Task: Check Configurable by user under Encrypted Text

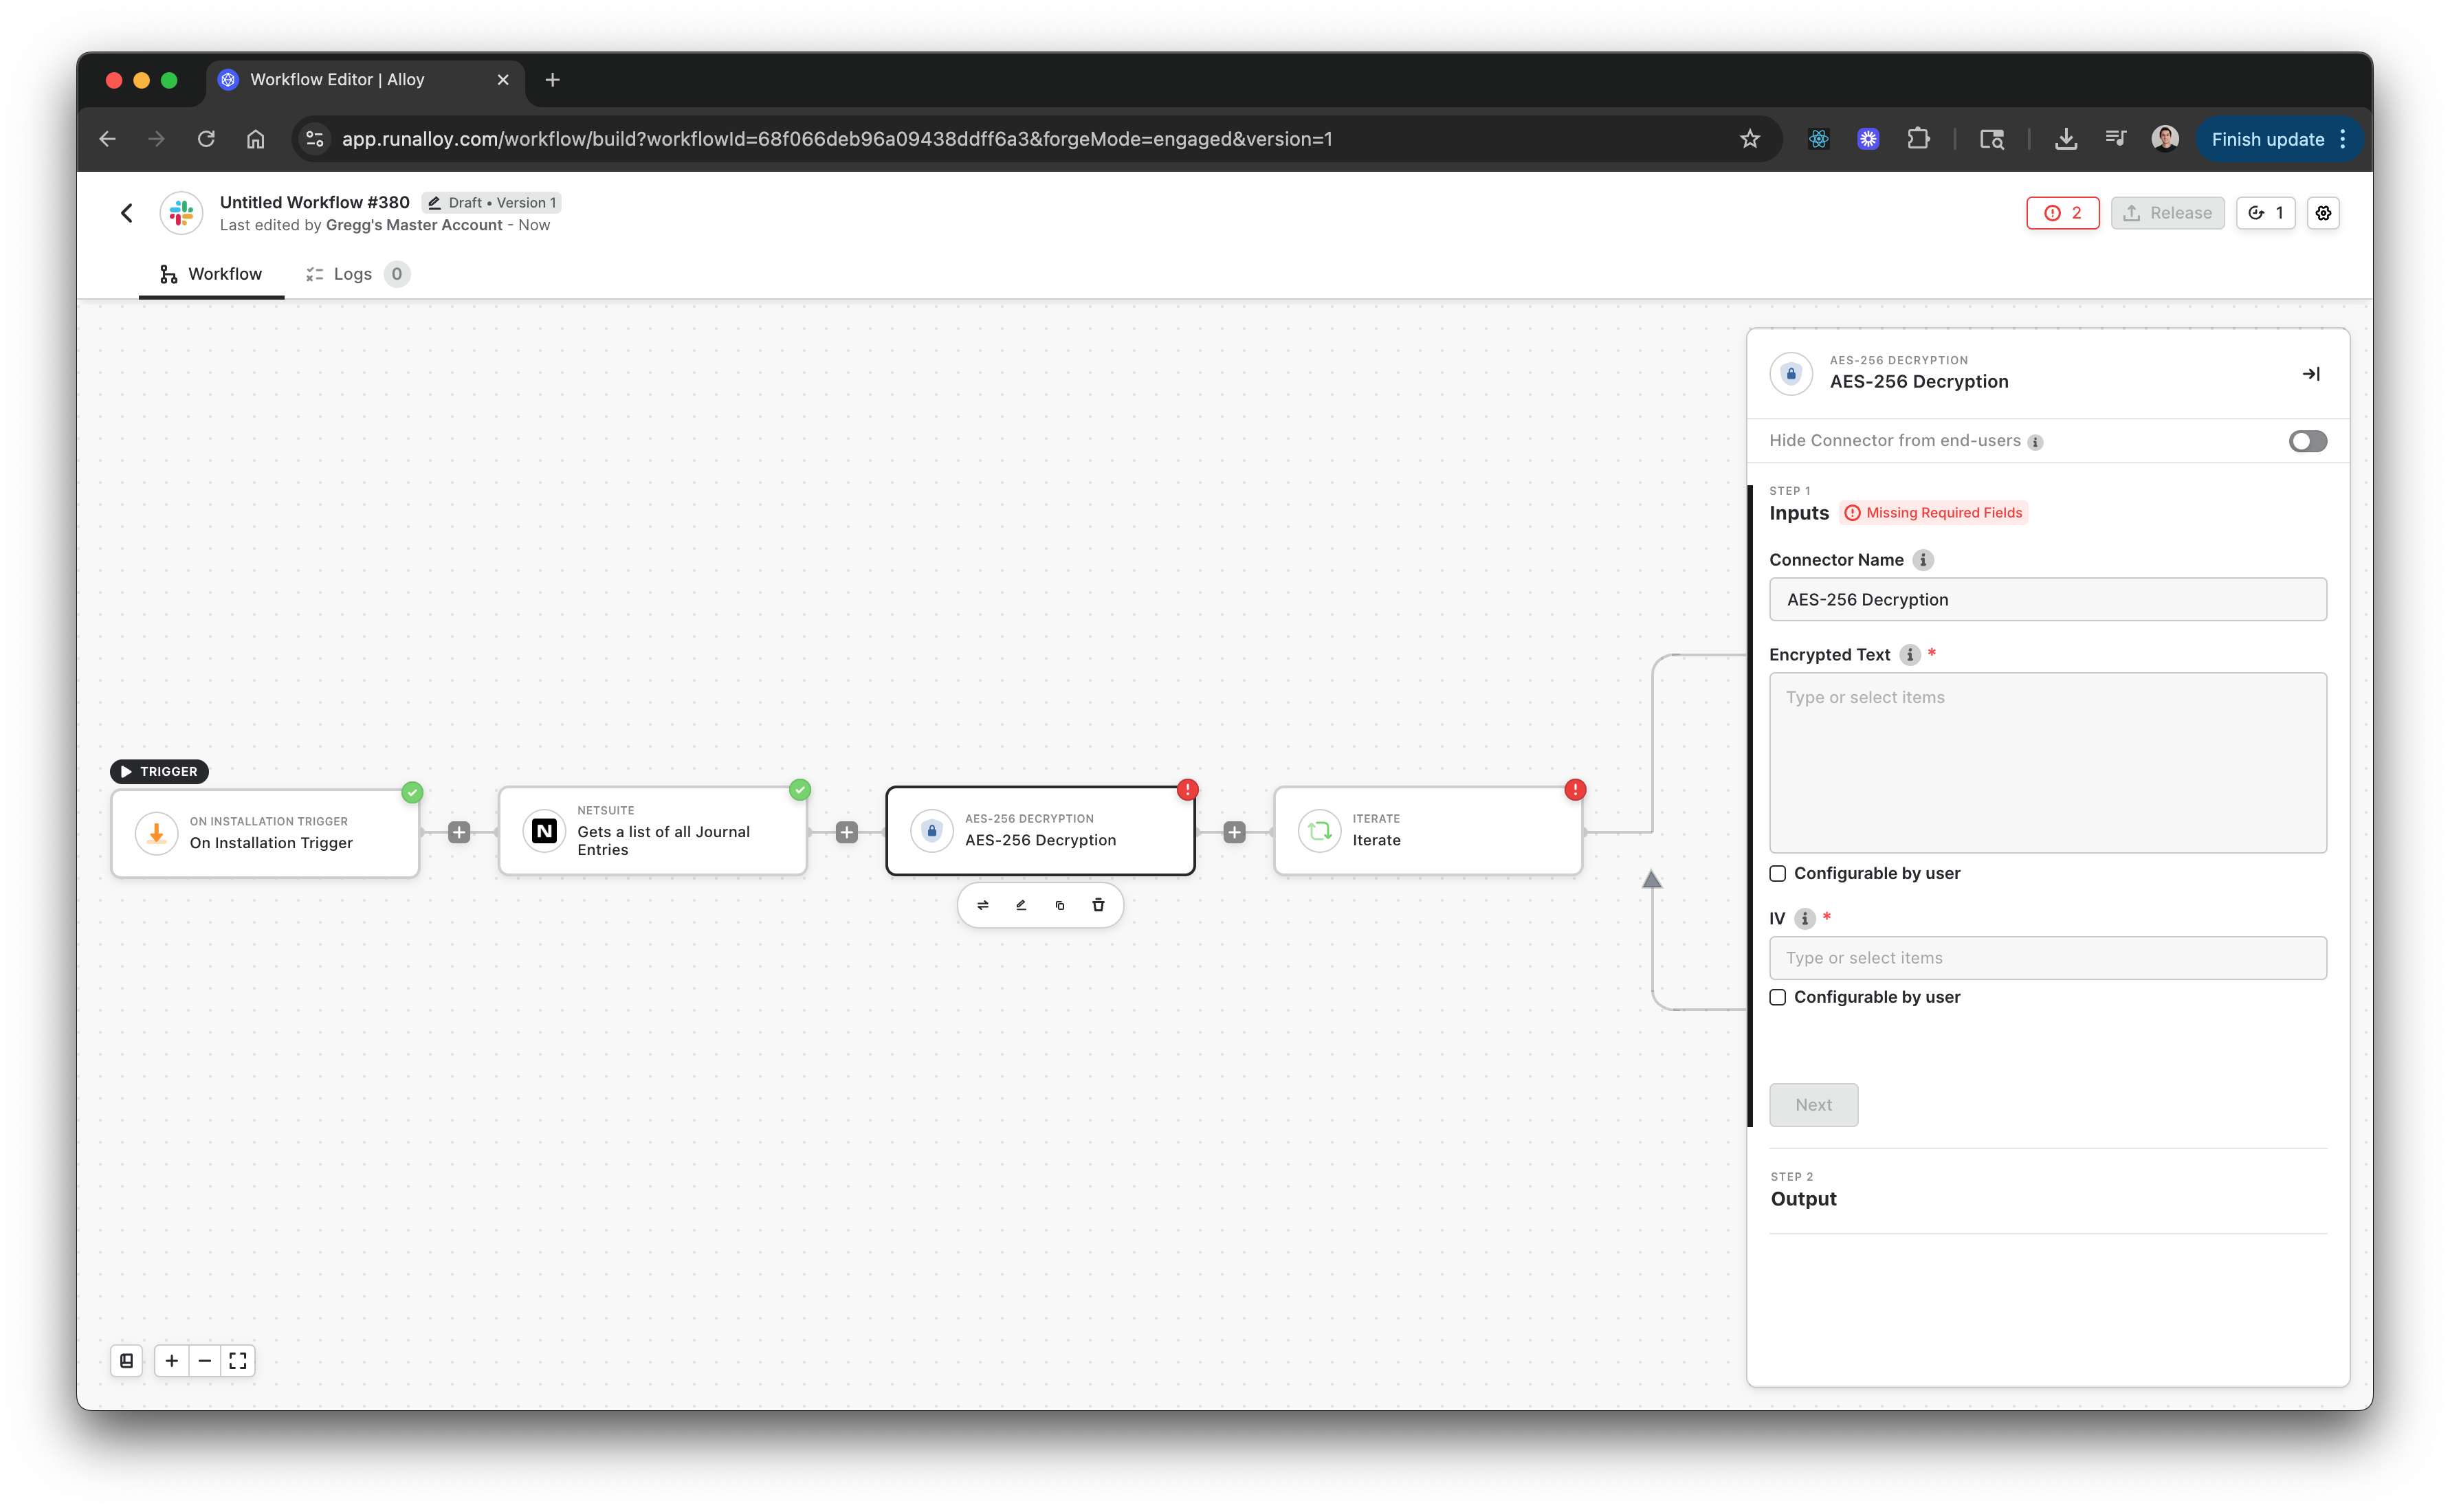Action: [x=1778, y=874]
